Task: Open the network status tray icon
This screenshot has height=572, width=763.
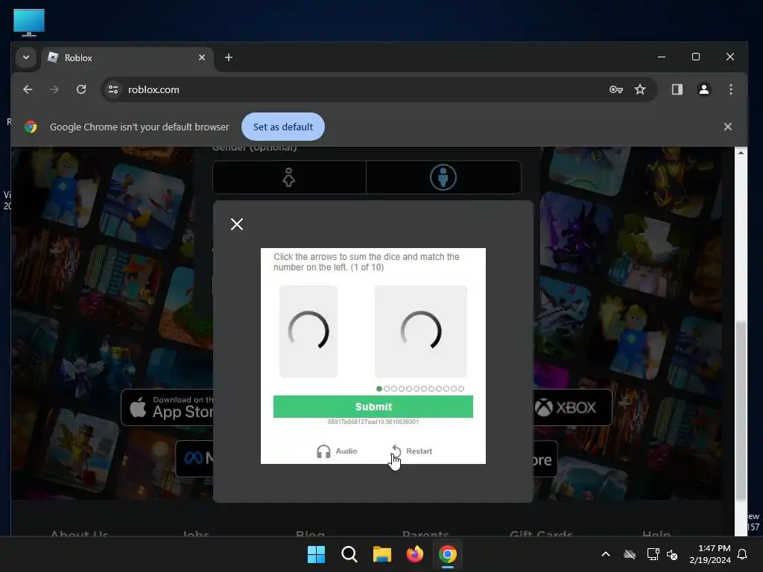Action: pos(653,554)
